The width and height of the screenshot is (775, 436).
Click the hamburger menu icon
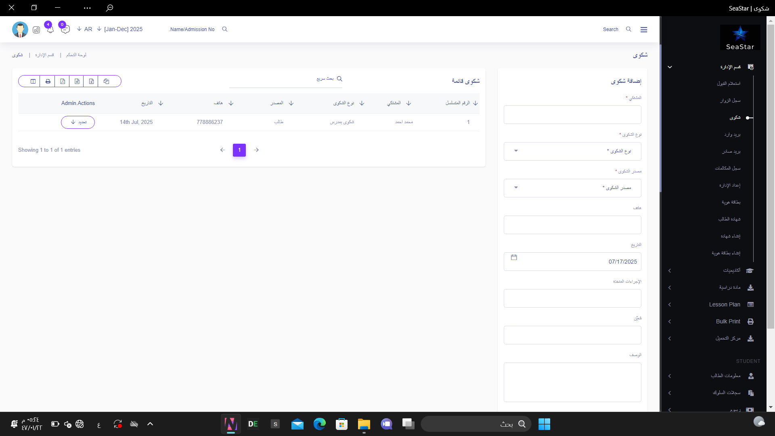pos(644,29)
